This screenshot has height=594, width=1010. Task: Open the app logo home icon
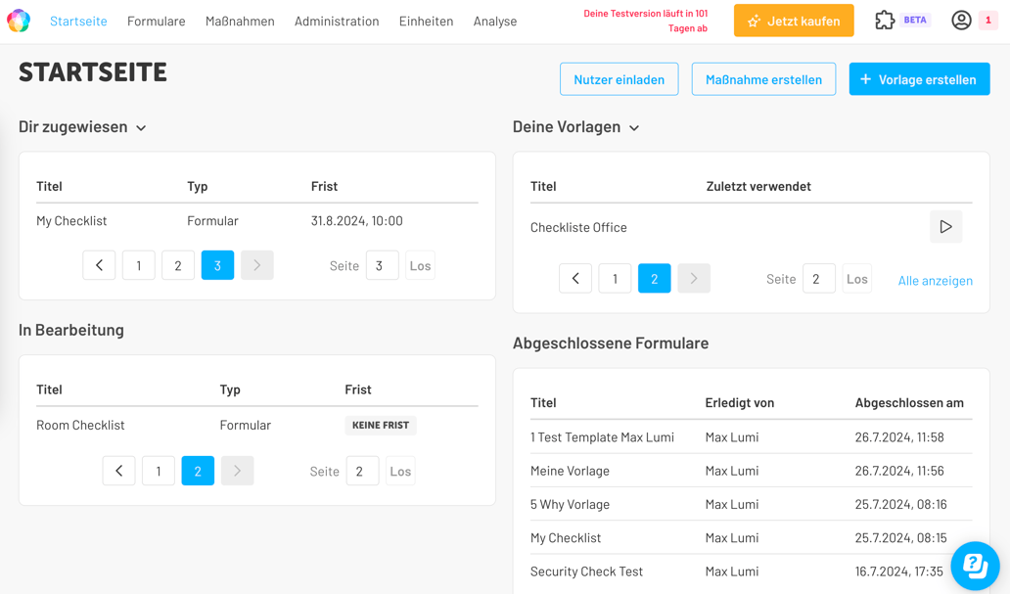click(18, 20)
